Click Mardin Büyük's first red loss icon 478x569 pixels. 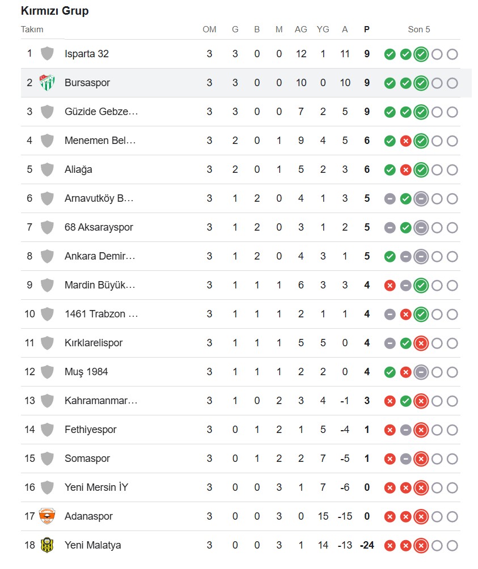point(390,285)
